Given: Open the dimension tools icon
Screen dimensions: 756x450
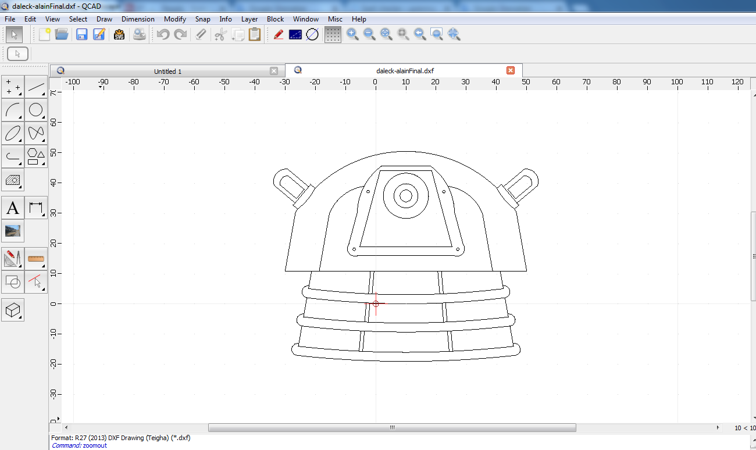Looking at the screenshot, I should tap(36, 208).
